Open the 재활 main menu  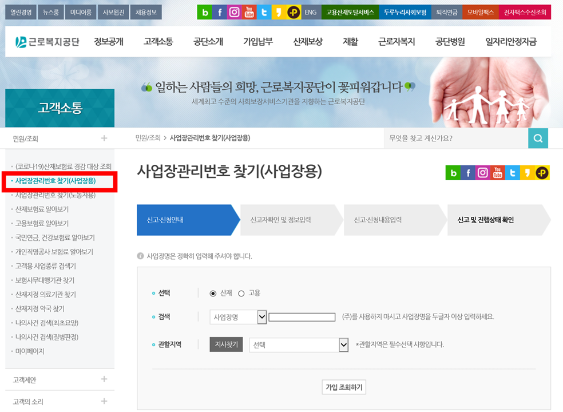350,42
